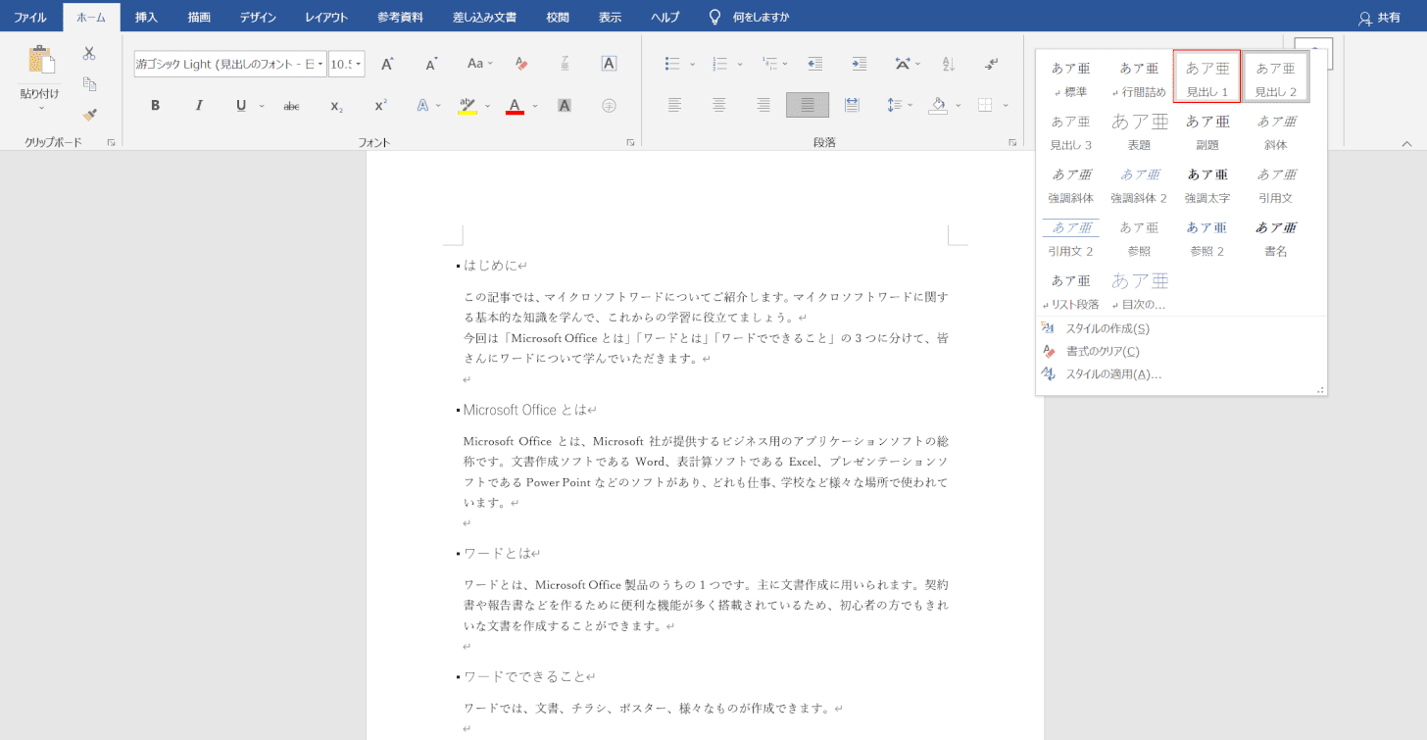Expand the highlight color dropdown arrow
The height and width of the screenshot is (740, 1427).
tap(489, 105)
